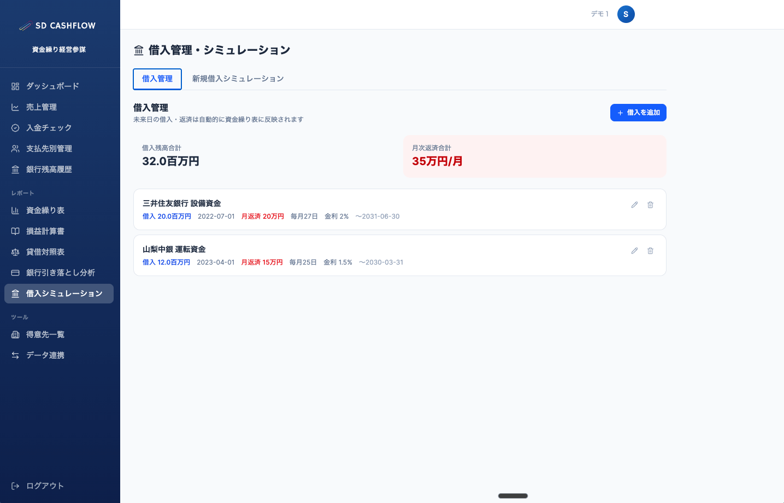Click date 2022-07-01
784x503 pixels.
216,217
